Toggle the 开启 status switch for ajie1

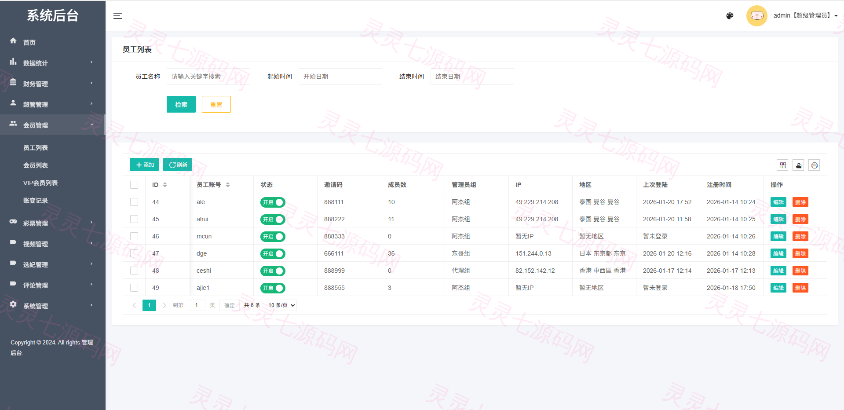(x=273, y=288)
